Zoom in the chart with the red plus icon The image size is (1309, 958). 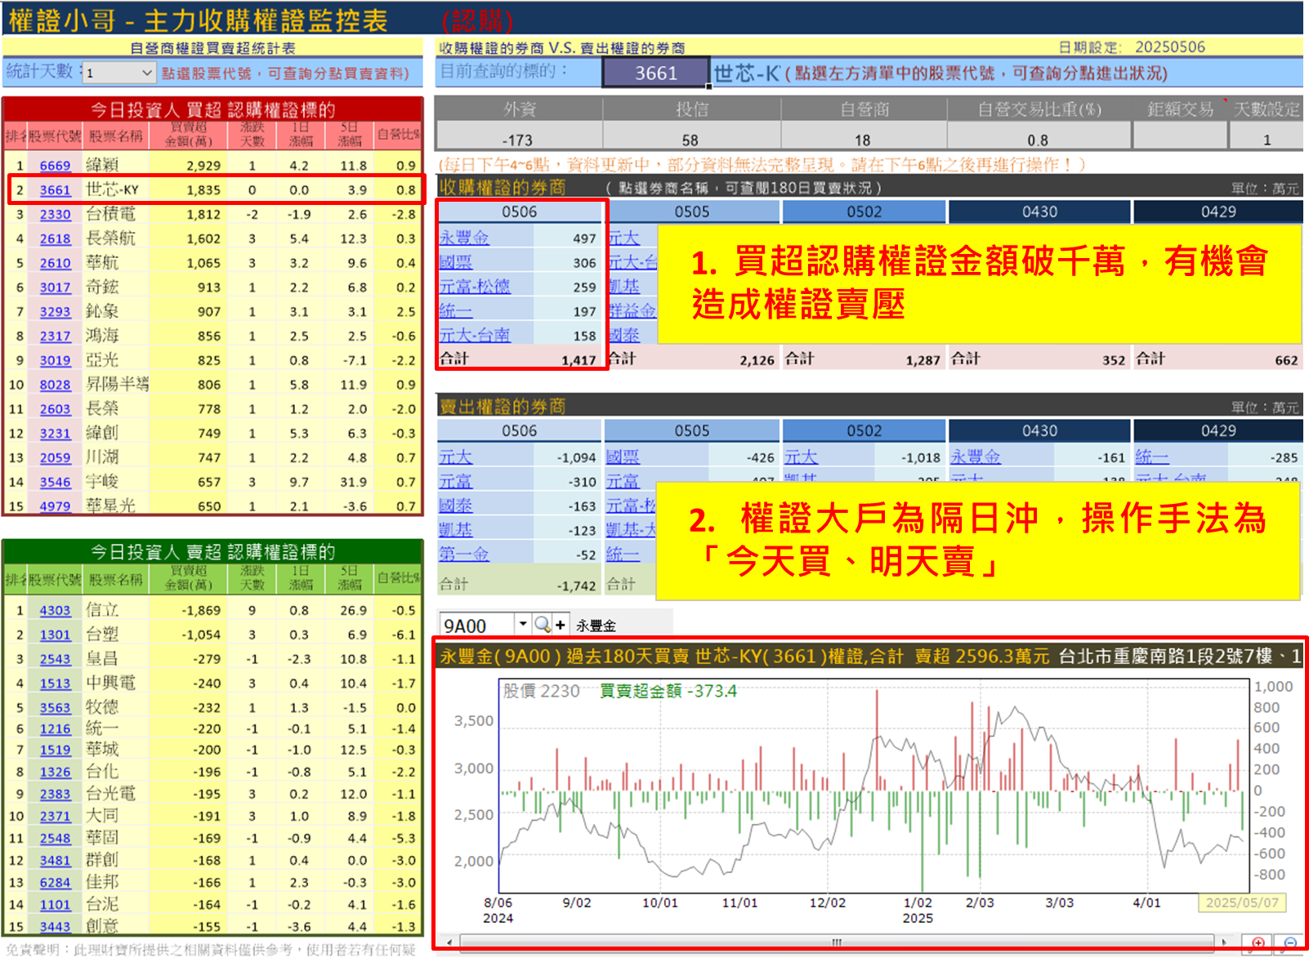[x=1258, y=943]
